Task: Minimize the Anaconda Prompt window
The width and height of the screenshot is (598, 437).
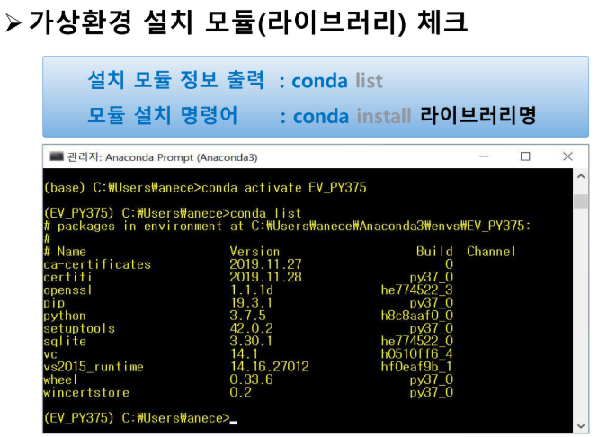Action: [484, 156]
